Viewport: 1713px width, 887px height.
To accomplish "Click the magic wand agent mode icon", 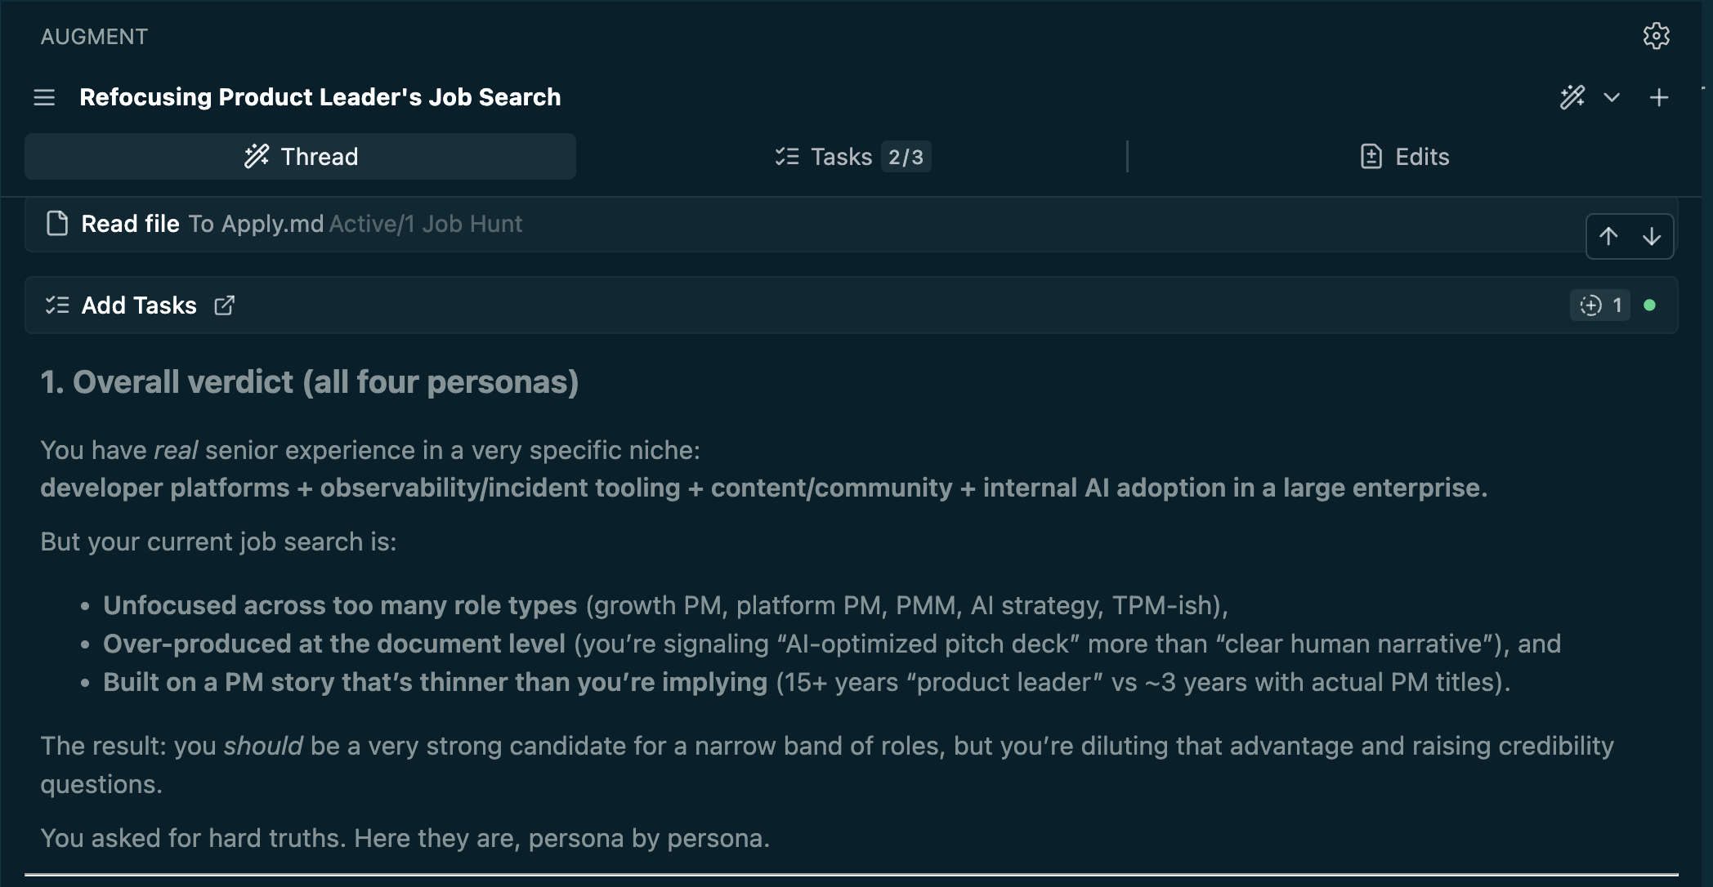I will click(1572, 98).
